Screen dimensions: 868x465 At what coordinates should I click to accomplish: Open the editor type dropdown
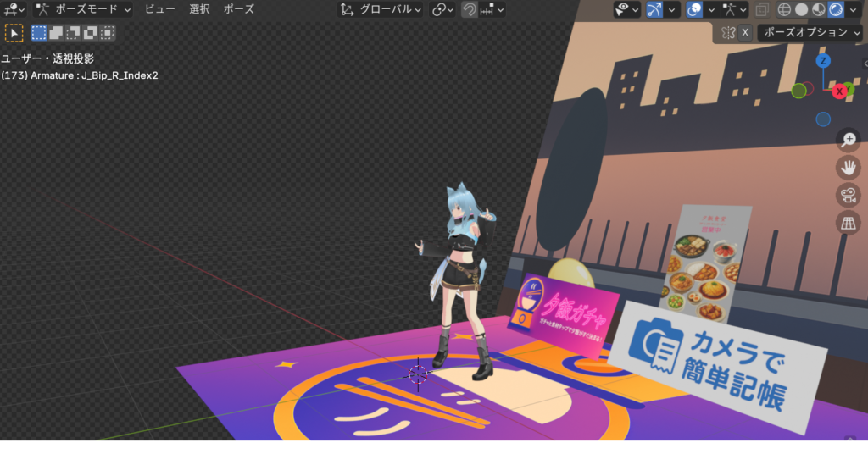coord(14,9)
